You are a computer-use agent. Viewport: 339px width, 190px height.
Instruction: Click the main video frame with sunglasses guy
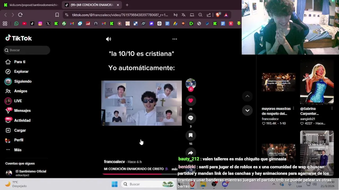[141, 103]
